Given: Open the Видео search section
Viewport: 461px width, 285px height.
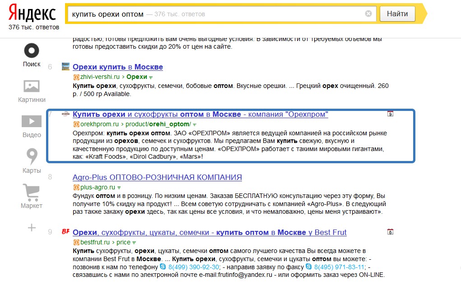Looking at the screenshot, I should [32, 127].
